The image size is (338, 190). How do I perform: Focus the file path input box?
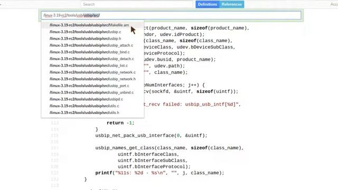coord(171,15)
